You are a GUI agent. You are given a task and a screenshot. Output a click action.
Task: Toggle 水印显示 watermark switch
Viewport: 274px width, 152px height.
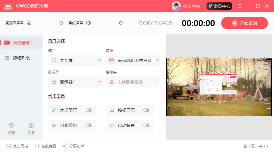click(x=89, y=110)
